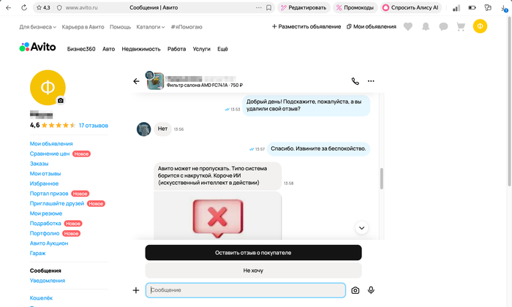Screen dimensions: 512x307
Task: Open the messages speech-bubble icon in header
Action: pos(443,26)
